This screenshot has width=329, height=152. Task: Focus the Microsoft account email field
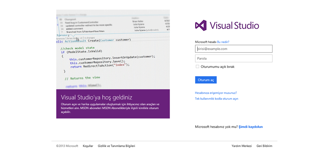click(234, 49)
